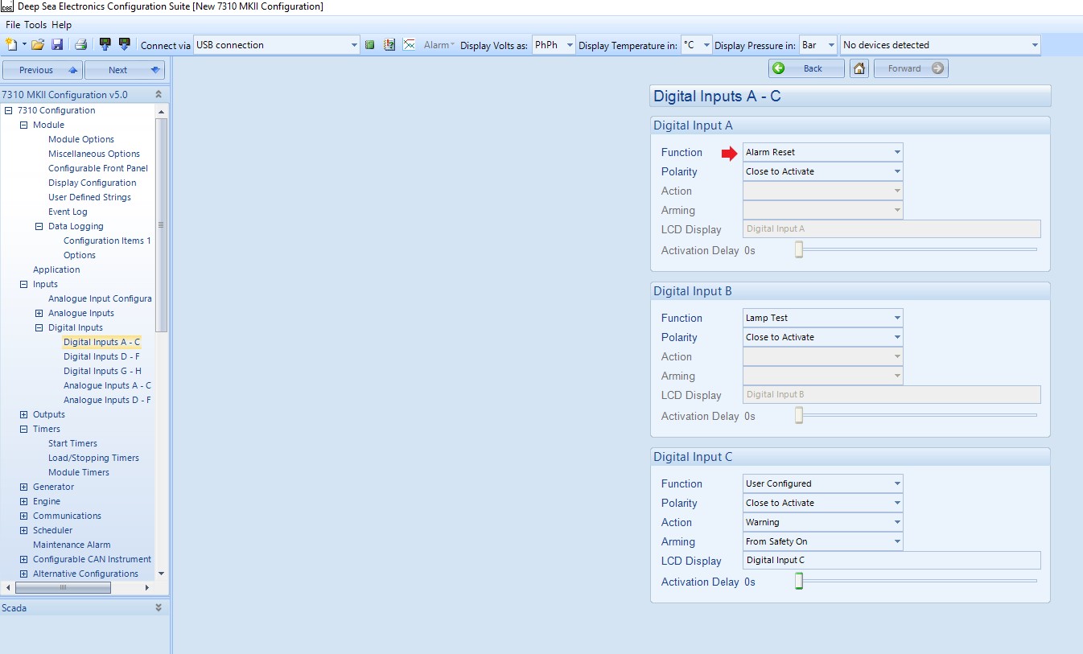
Task: Click the Back navigation button
Action: coord(806,68)
